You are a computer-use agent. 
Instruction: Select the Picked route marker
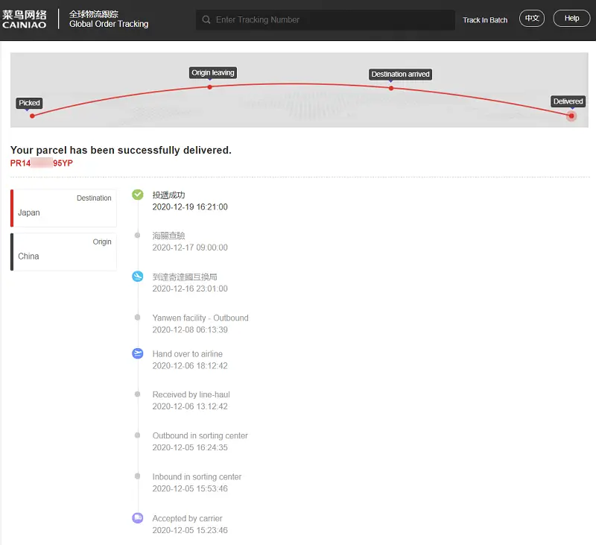click(x=30, y=103)
